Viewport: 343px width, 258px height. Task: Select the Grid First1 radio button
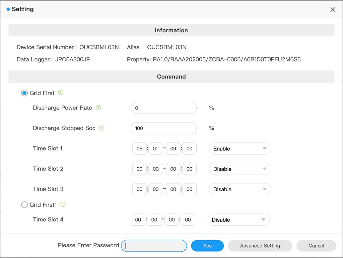[24, 205]
